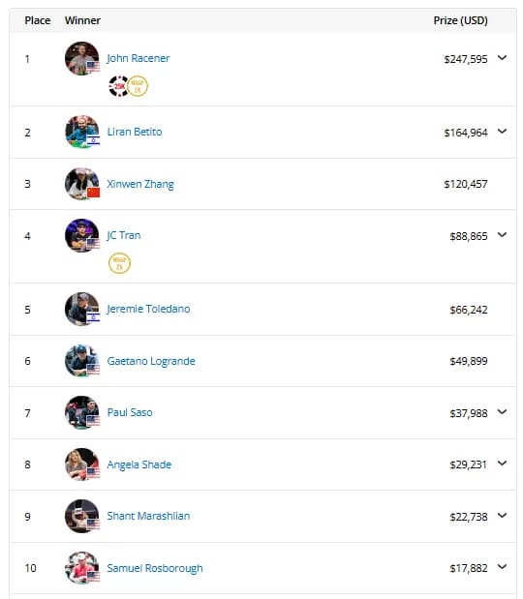Click JC Tran's profile avatar
The image size is (523, 599).
coord(81,235)
